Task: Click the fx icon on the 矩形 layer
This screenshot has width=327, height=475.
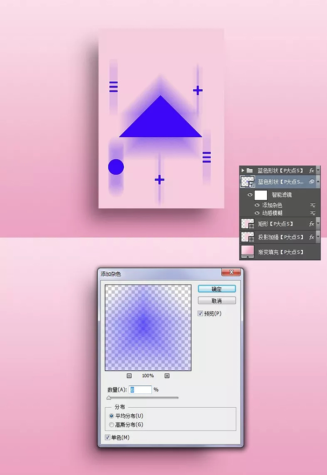Action: click(312, 224)
